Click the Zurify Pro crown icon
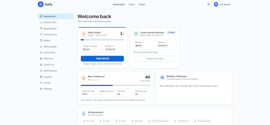Image resolution: width=270 pixels, height=125 pixels. (x=41, y=65)
